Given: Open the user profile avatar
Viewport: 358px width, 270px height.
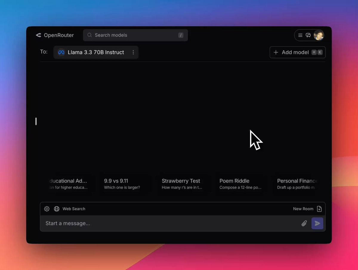Looking at the screenshot, I should (319, 35).
